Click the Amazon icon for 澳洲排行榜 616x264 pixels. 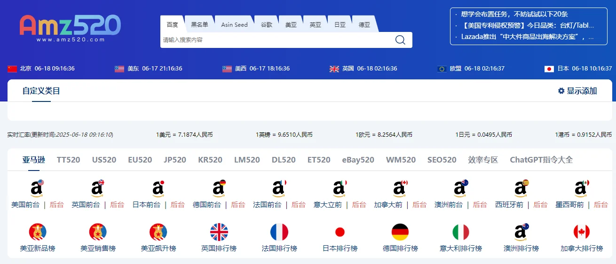pos(521,232)
